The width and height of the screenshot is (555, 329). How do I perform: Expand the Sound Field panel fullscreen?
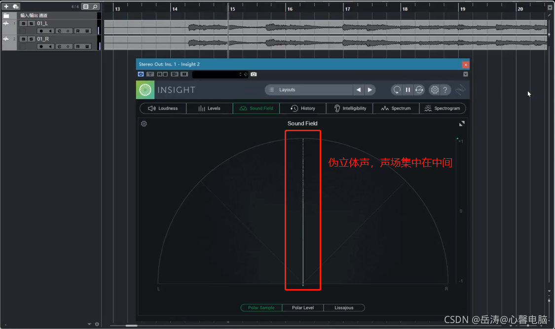click(462, 123)
